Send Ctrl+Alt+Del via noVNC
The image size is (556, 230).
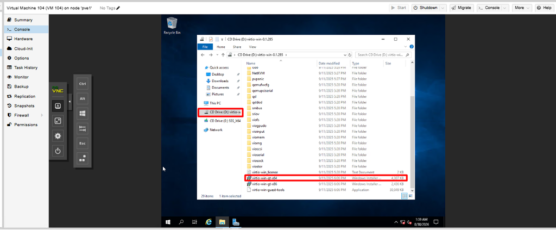tap(83, 158)
